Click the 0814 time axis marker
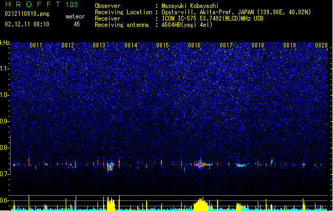 [131, 45]
